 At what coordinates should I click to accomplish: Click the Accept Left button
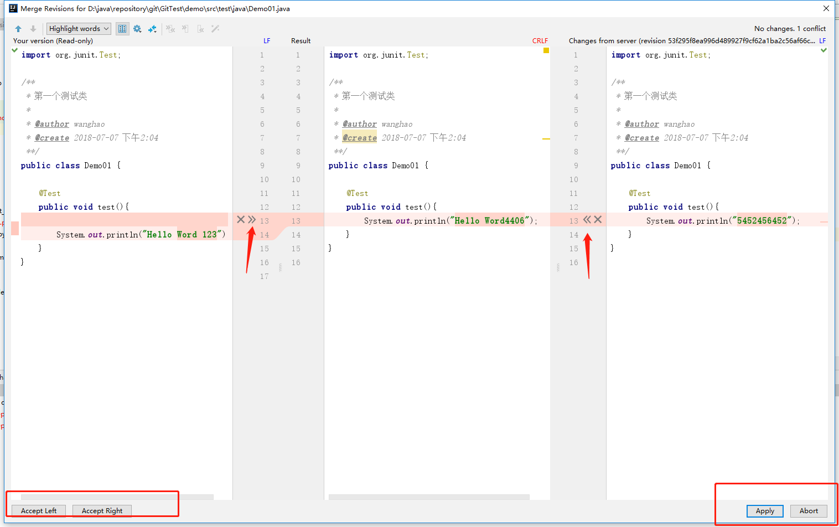click(39, 510)
